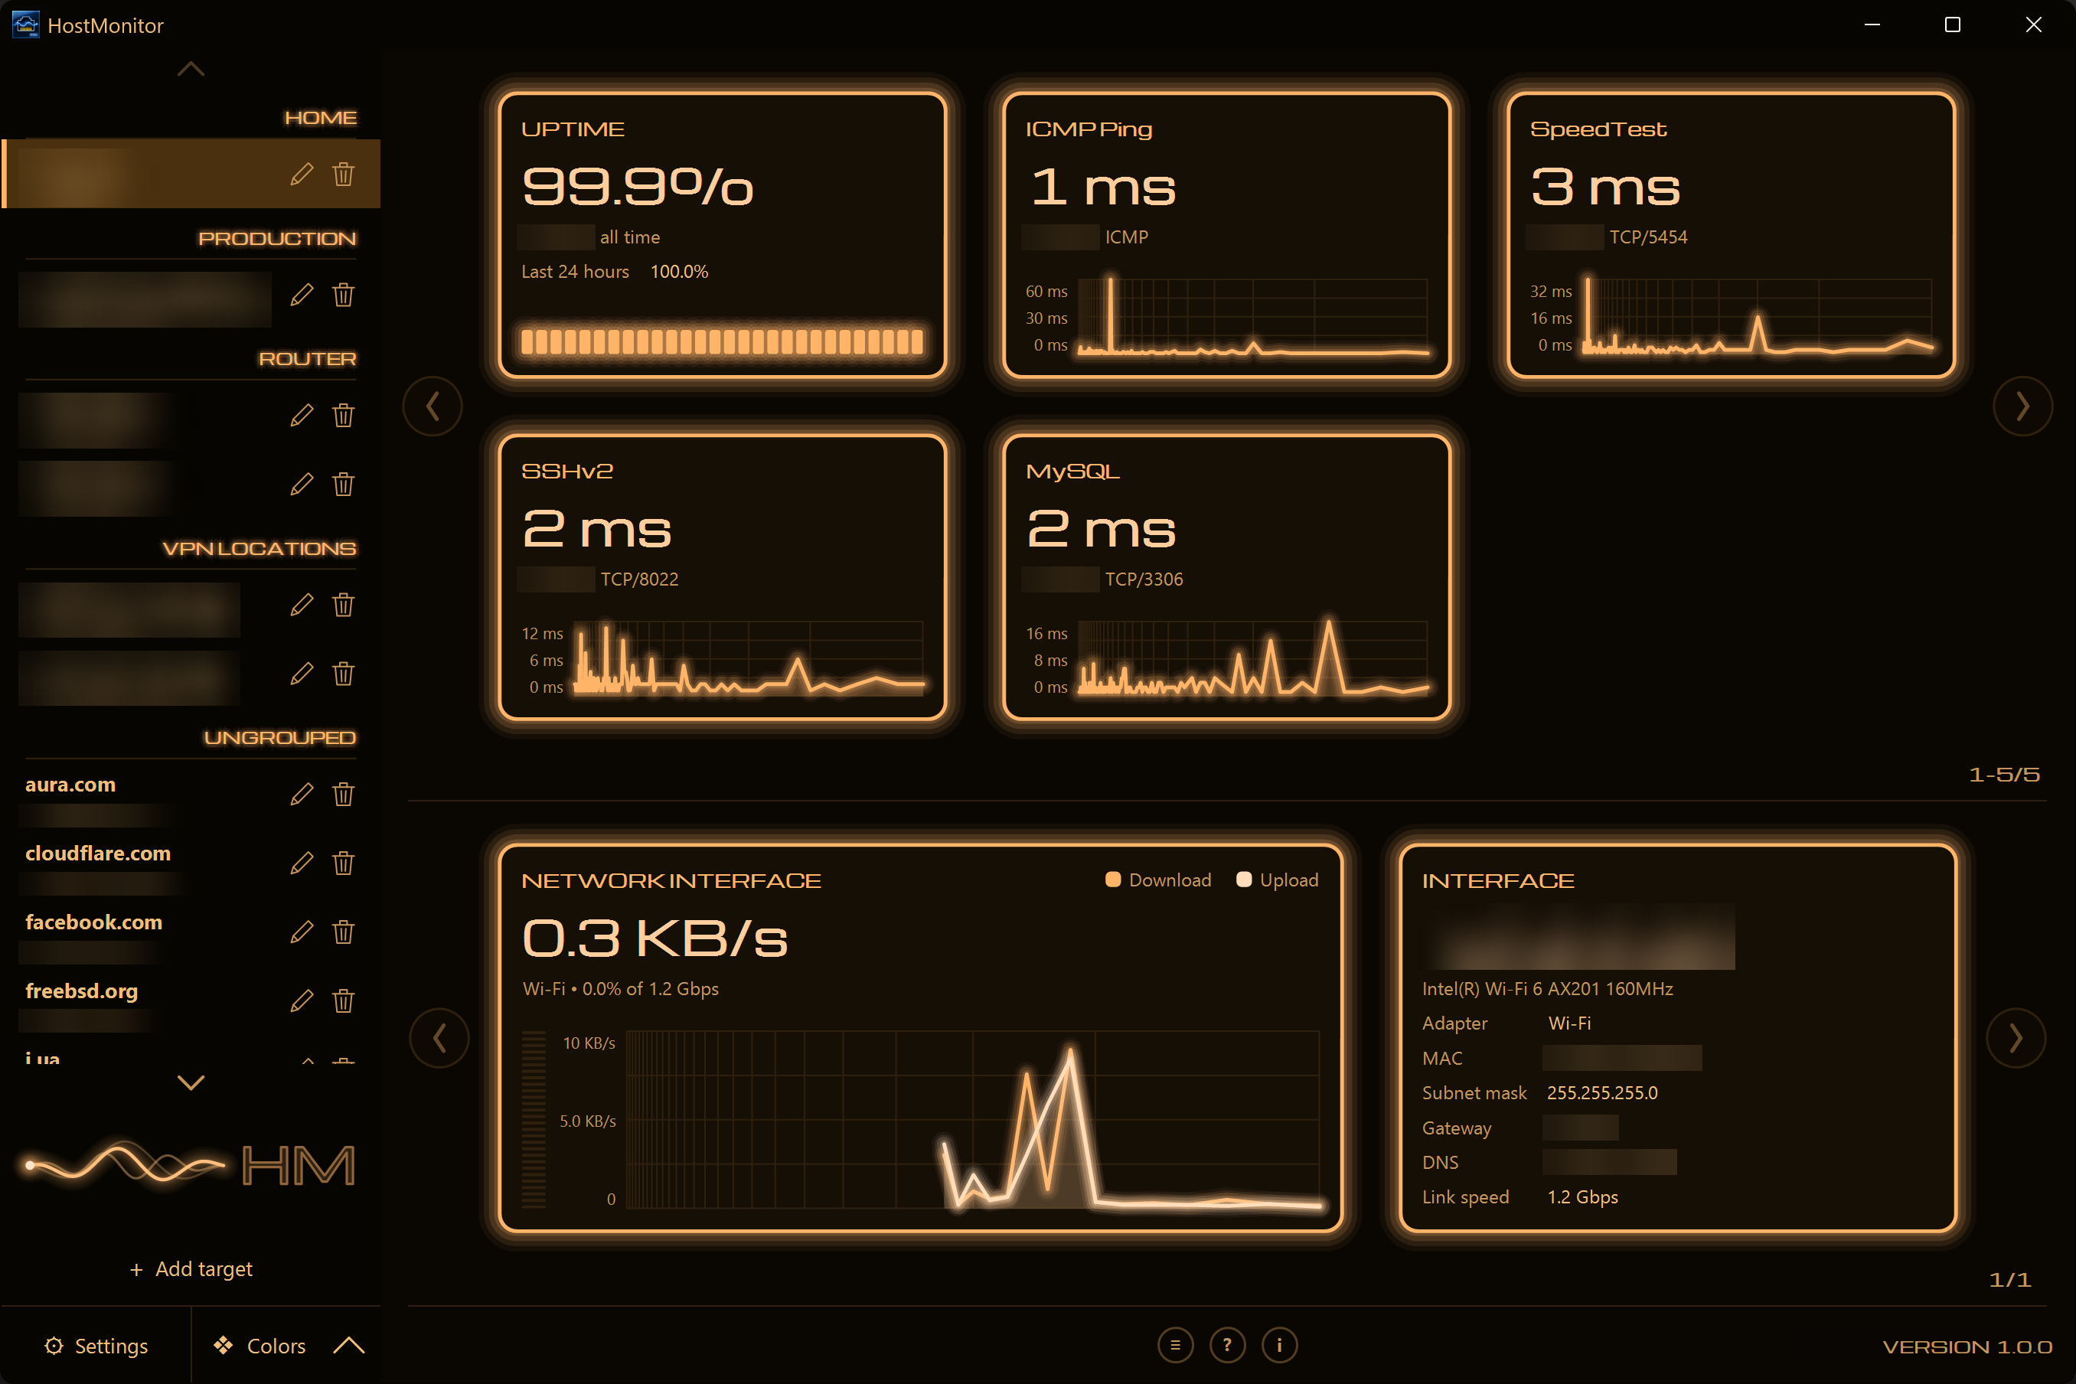Edit the freebsd.org target
The image size is (2076, 1384).
pyautogui.click(x=302, y=1001)
